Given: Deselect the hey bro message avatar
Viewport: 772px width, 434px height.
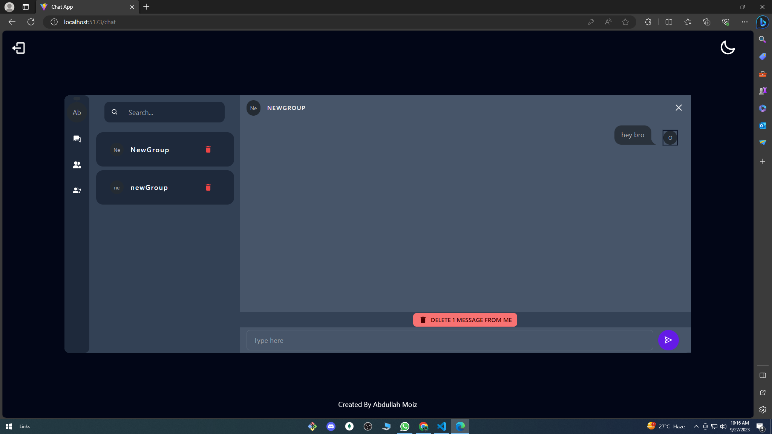Looking at the screenshot, I should tap(670, 138).
